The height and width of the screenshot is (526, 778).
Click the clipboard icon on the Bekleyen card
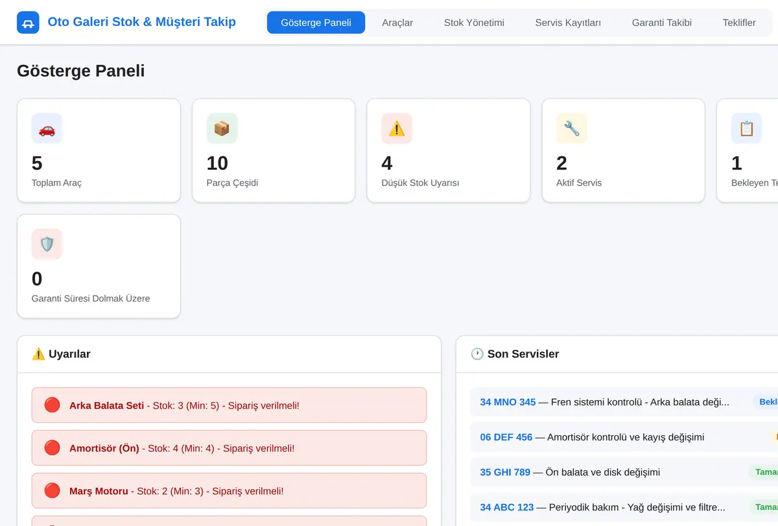(x=747, y=128)
